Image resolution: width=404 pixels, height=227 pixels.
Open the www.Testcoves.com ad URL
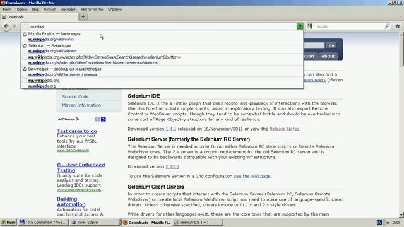[73, 150]
